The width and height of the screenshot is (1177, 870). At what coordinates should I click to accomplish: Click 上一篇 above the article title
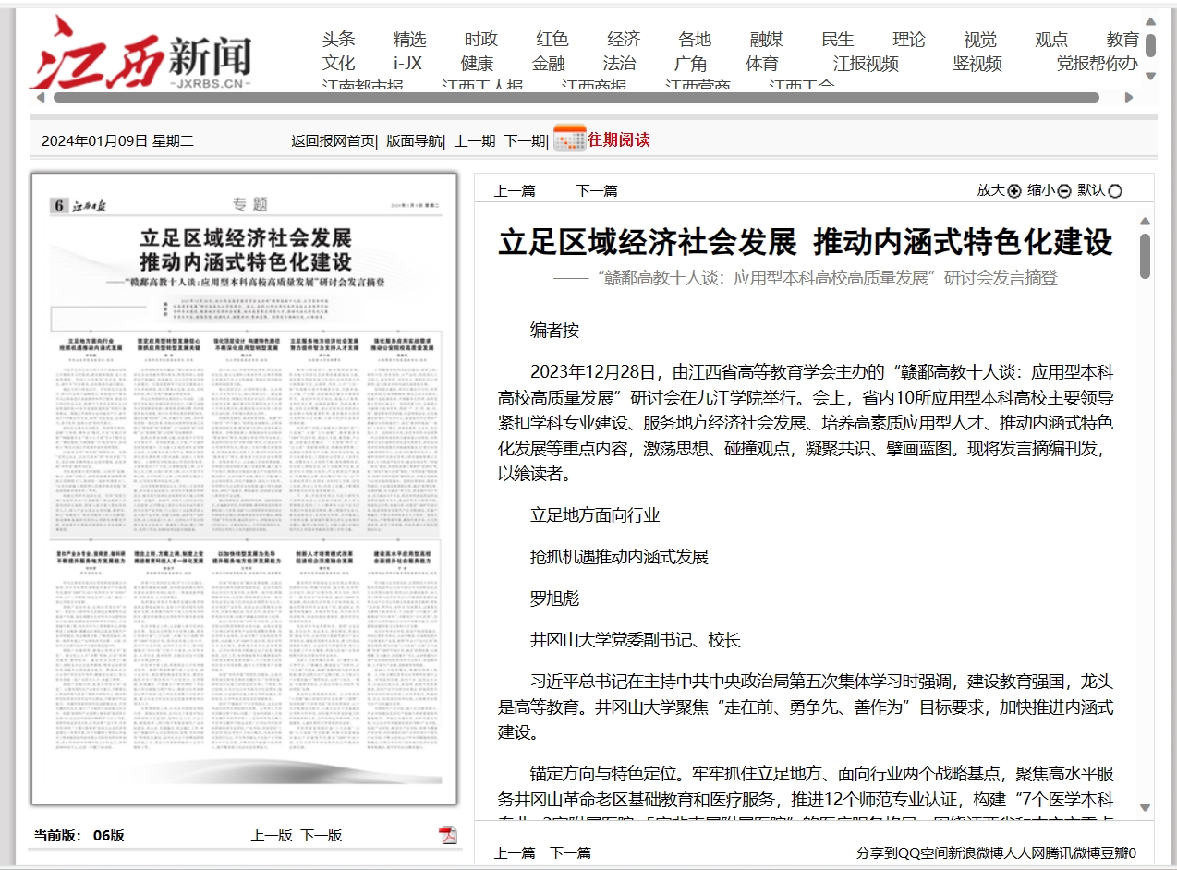(x=515, y=191)
